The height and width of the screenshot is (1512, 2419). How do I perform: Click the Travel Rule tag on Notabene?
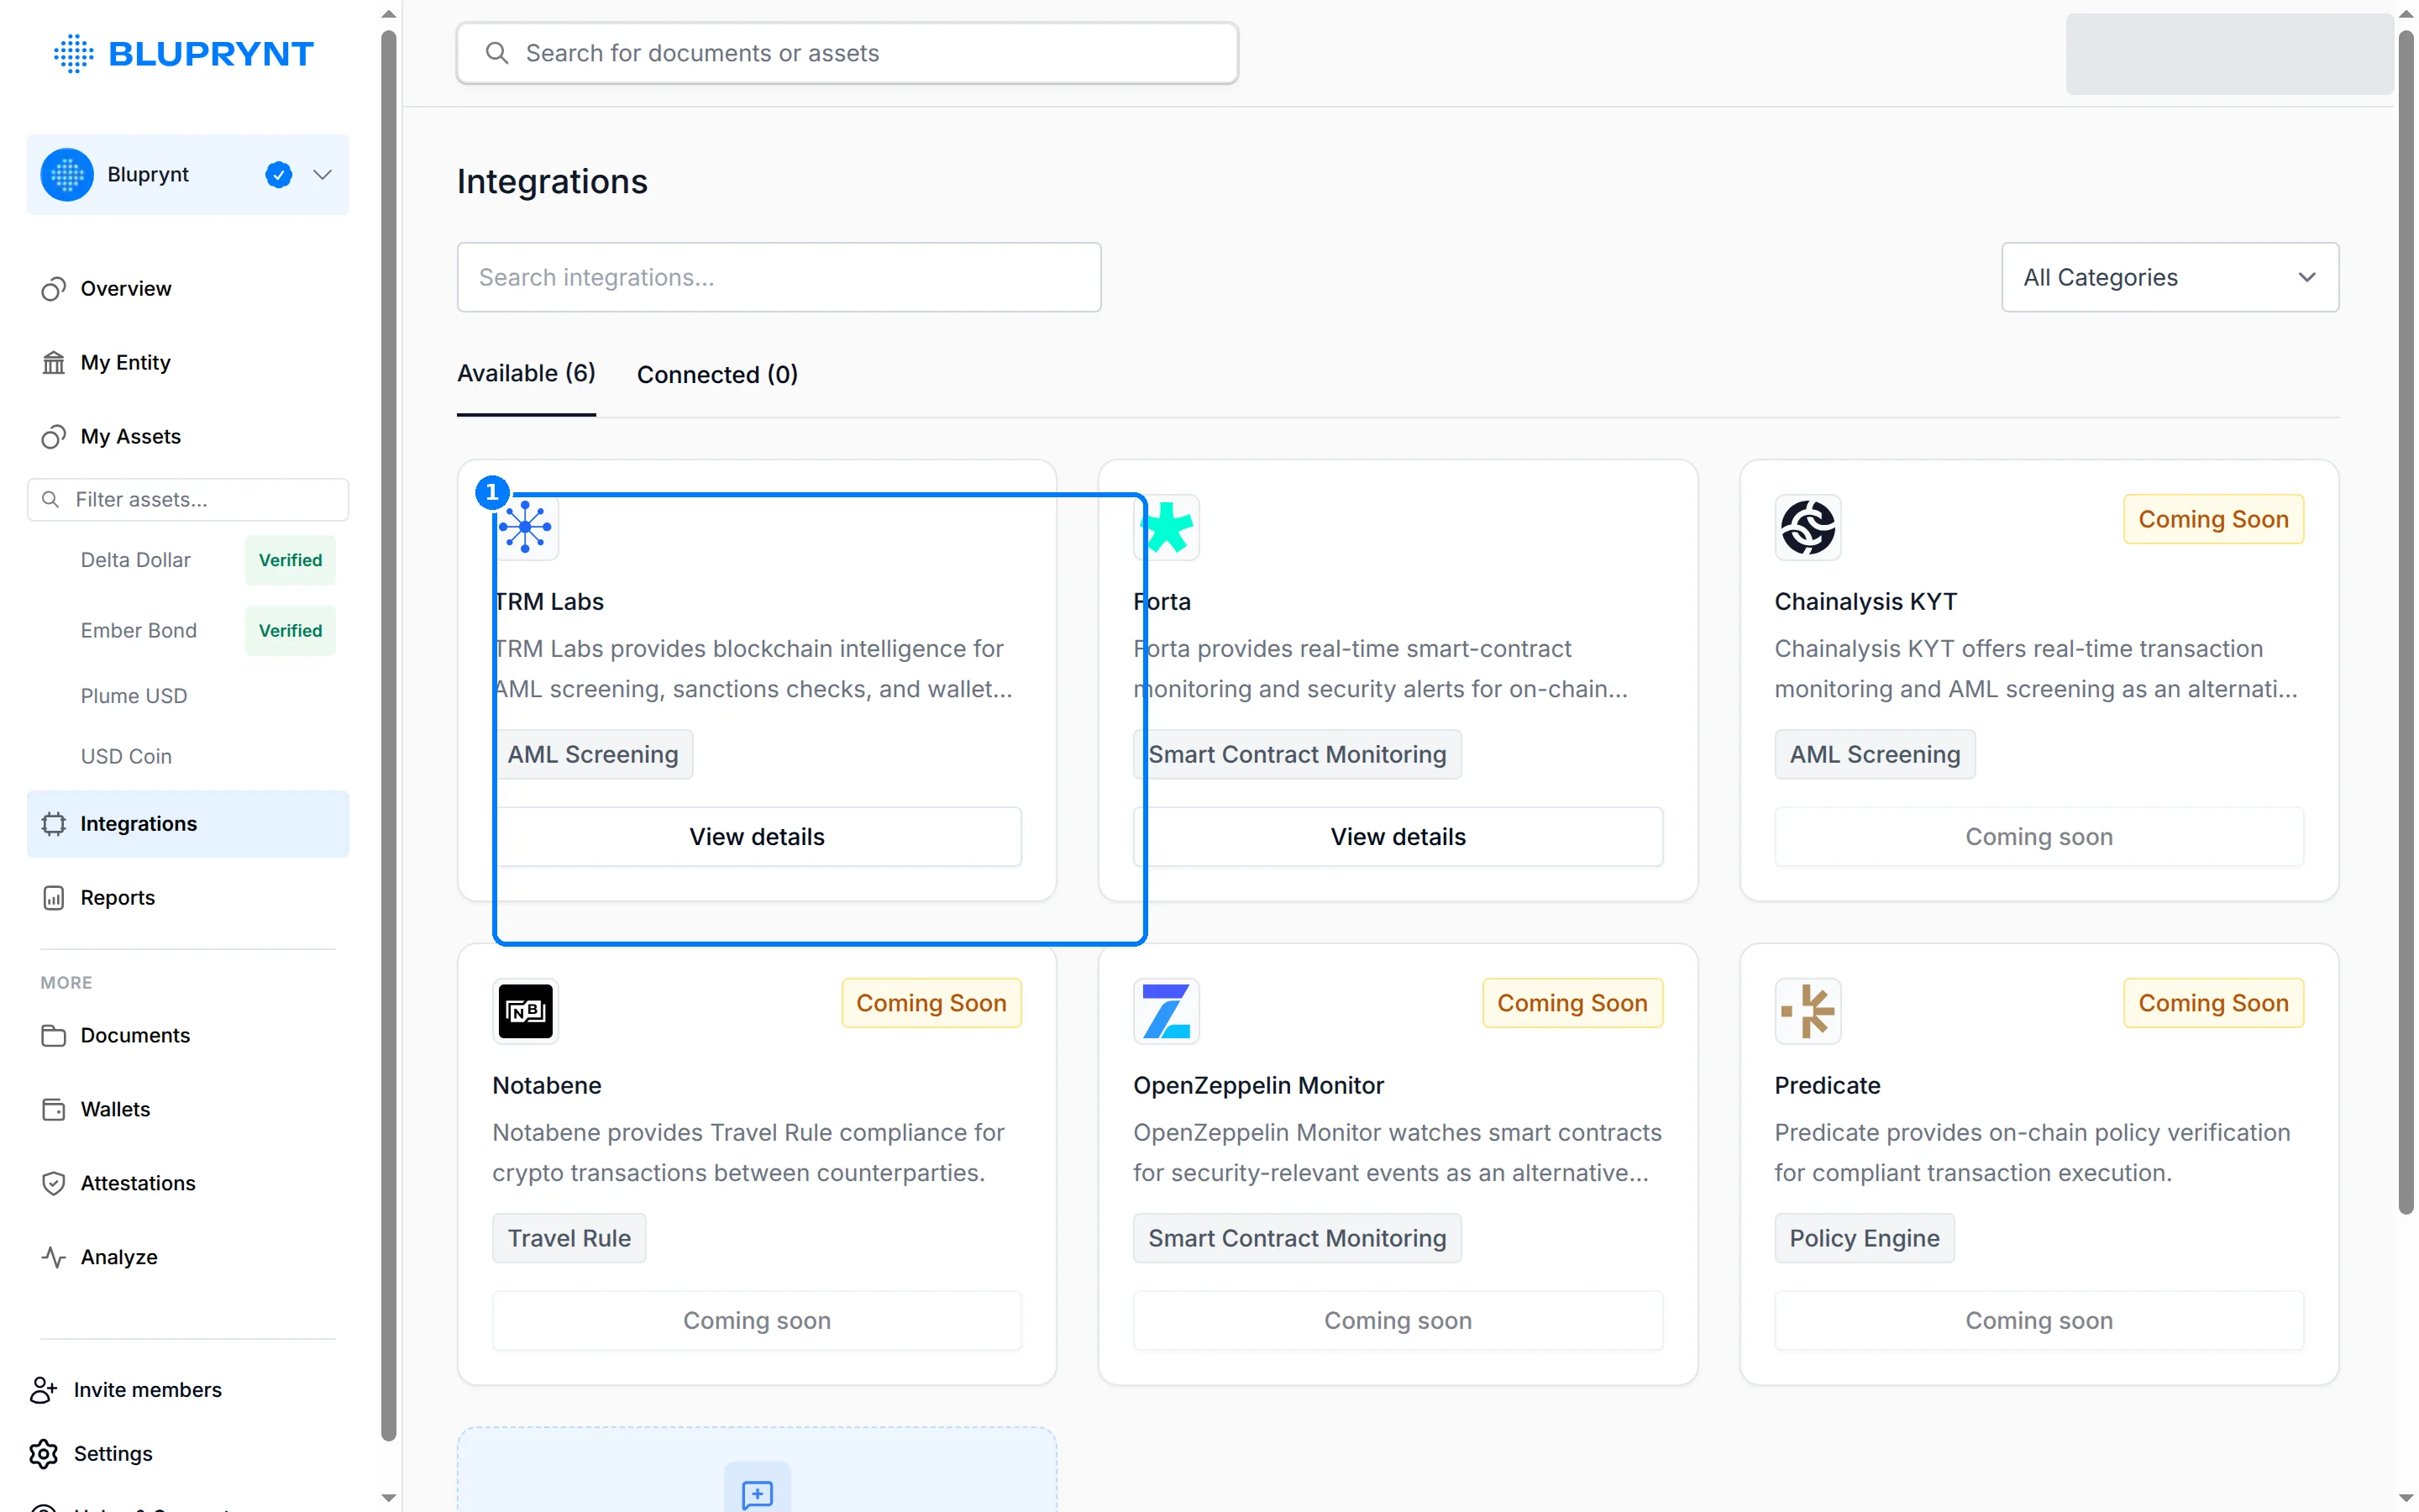pyautogui.click(x=569, y=1238)
